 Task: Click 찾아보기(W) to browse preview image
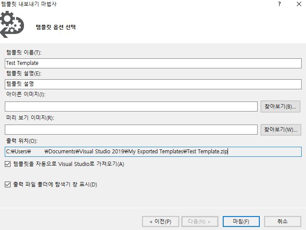tap(281, 130)
